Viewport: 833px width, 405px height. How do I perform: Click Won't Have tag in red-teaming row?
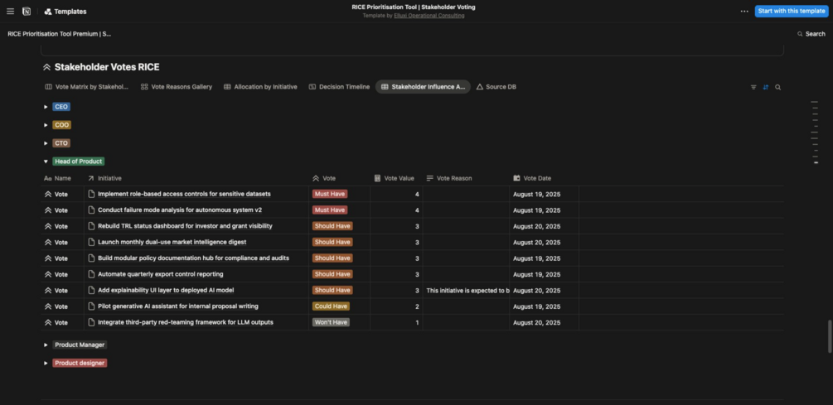pos(331,322)
